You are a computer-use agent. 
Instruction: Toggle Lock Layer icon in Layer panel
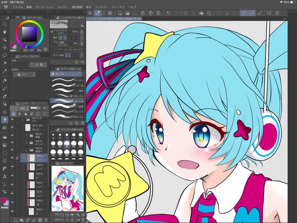(26, 114)
